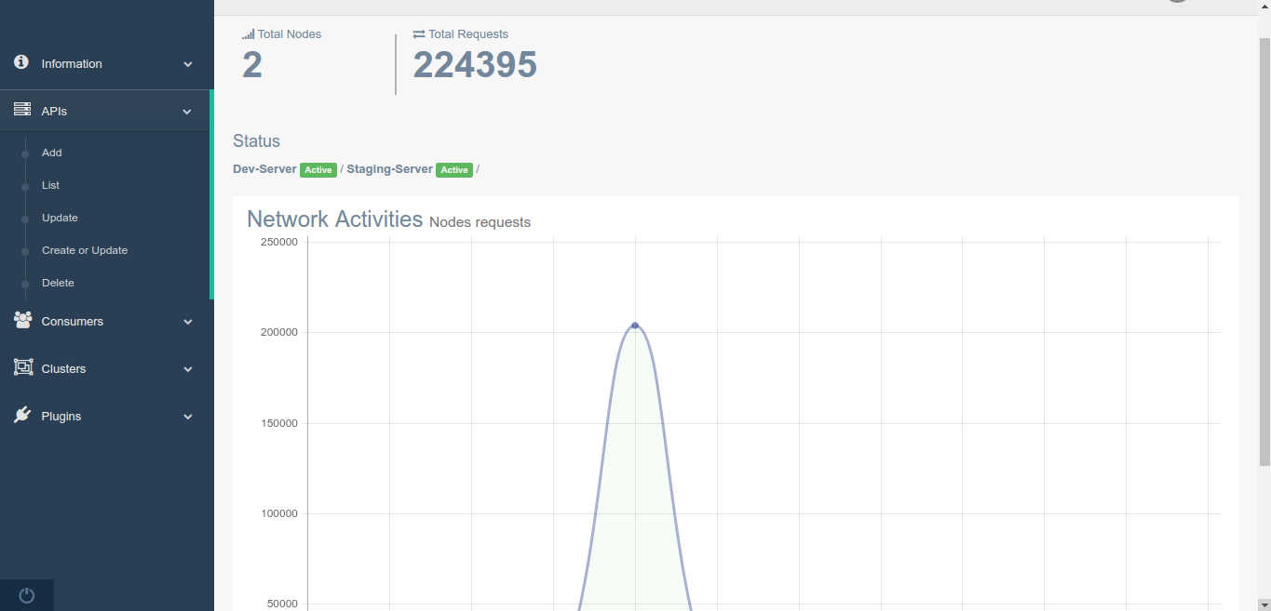Click the page vertical scrollbar thumb
The image size is (1271, 611).
click(1264, 251)
